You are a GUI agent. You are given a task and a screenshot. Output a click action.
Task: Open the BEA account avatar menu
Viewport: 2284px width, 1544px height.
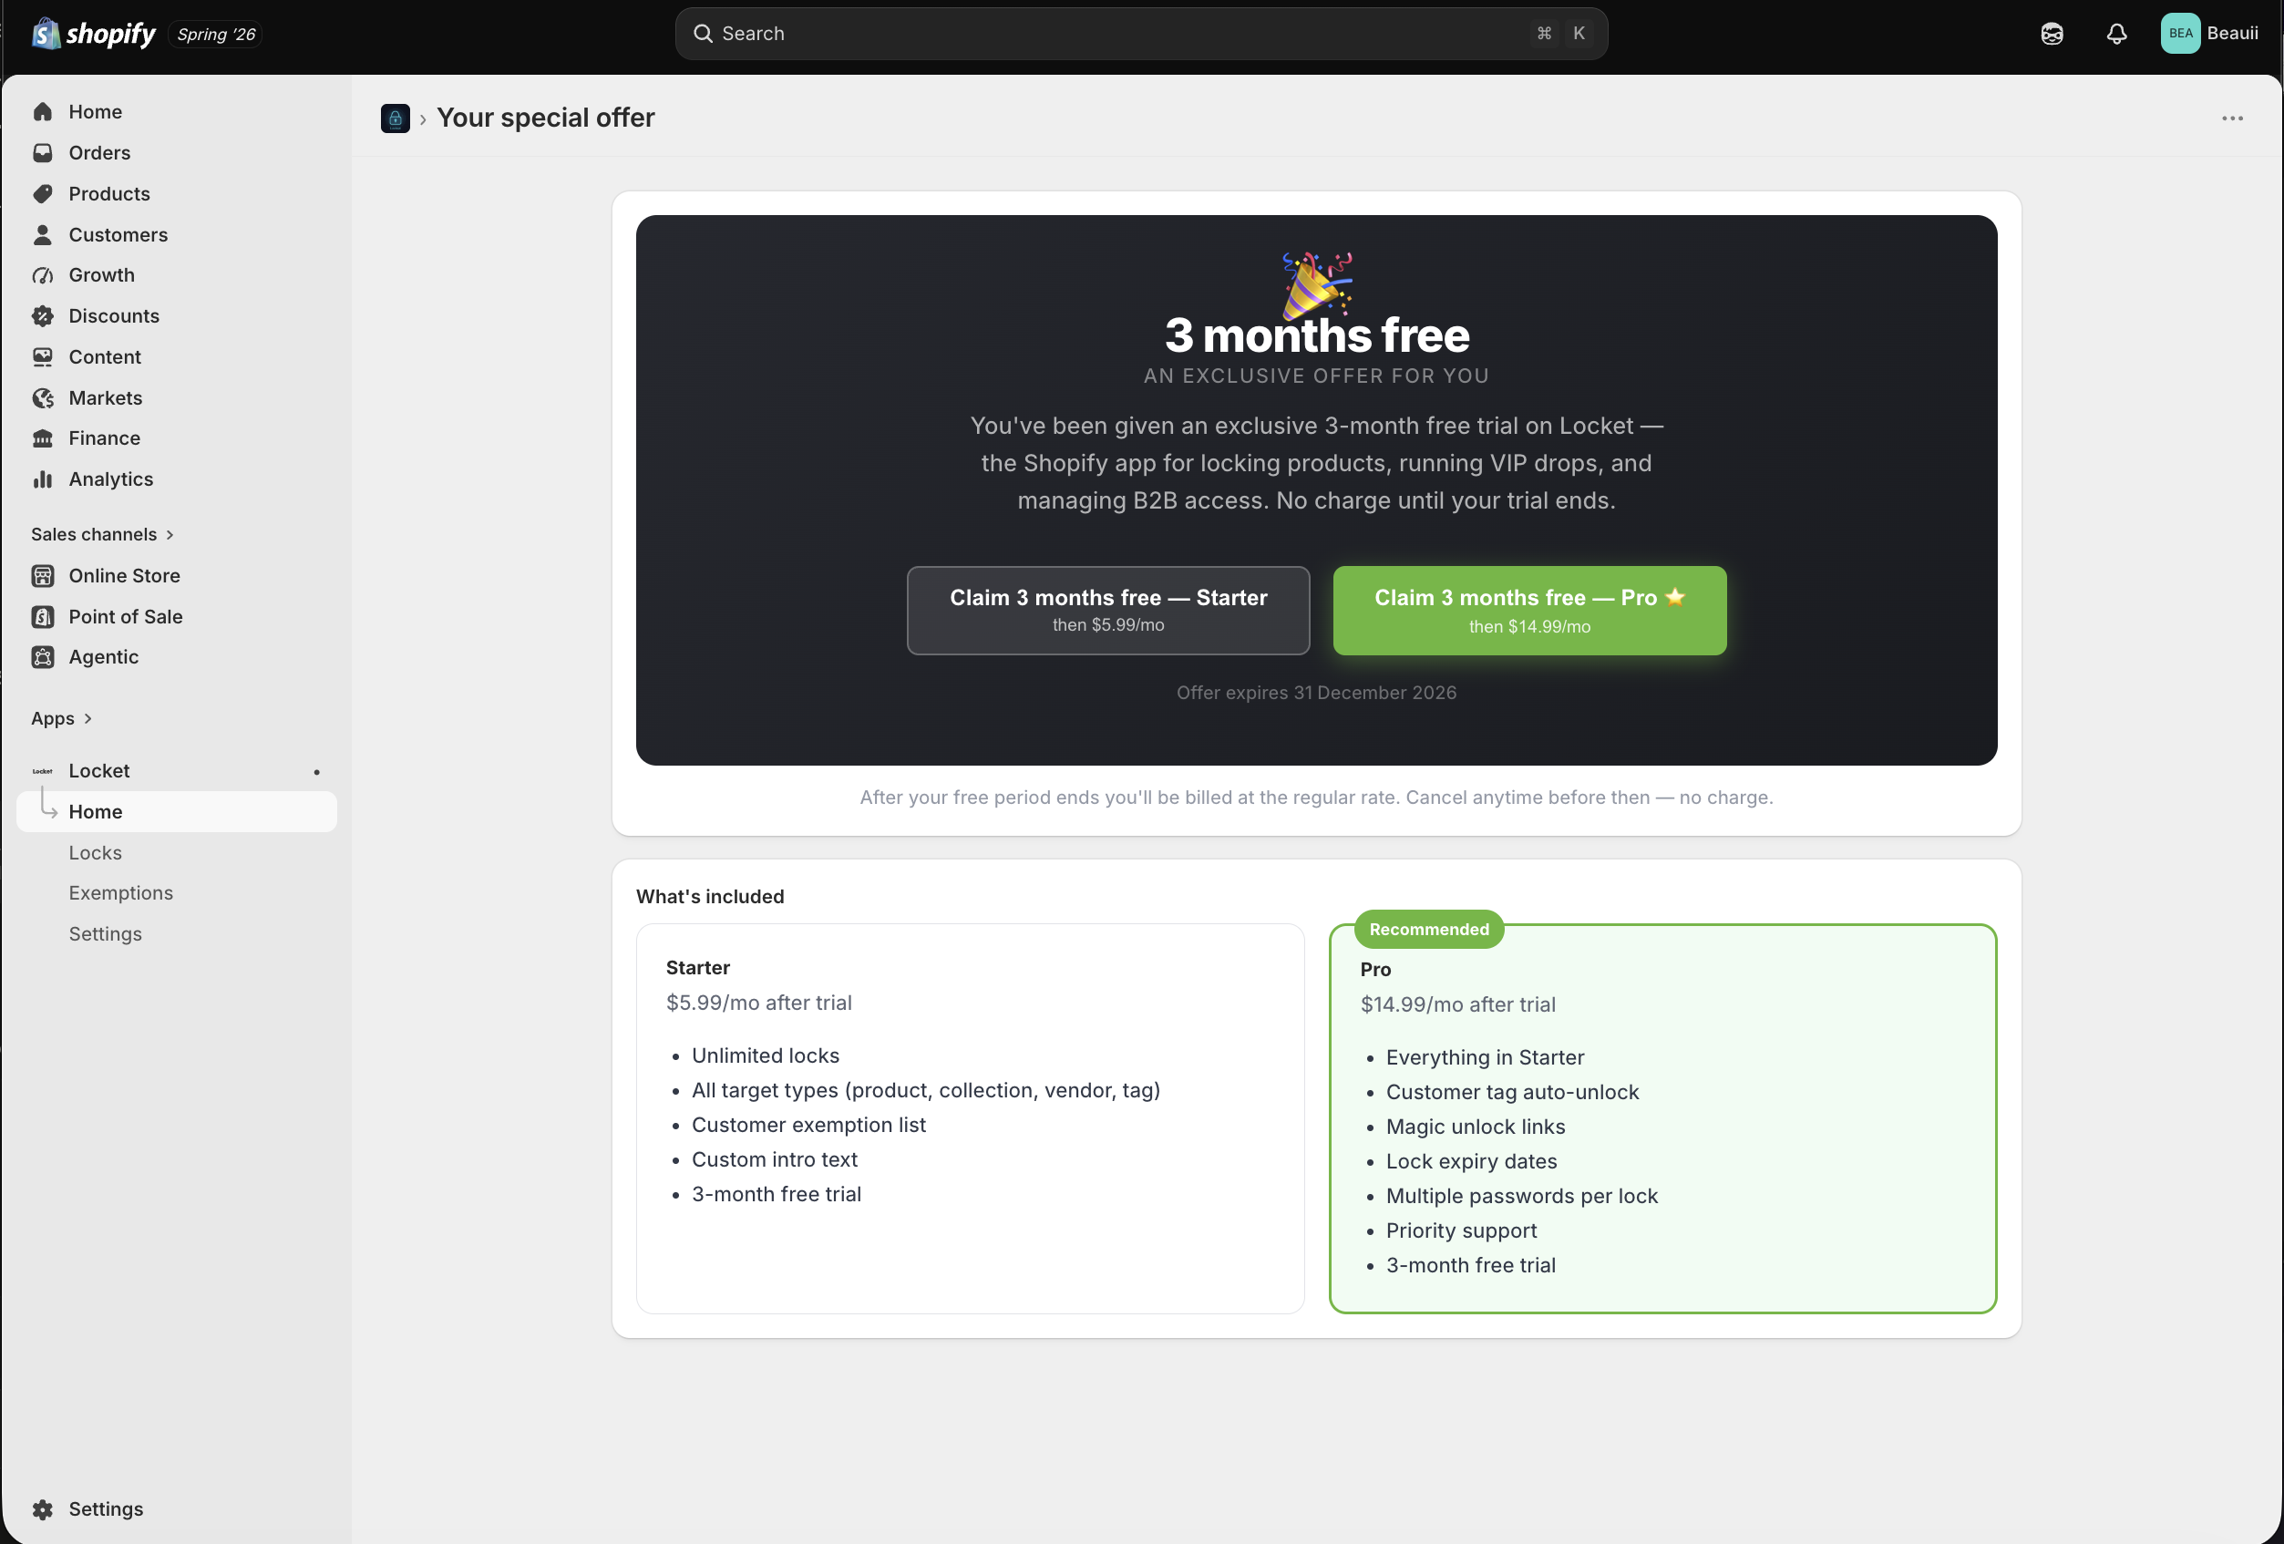tap(2180, 34)
